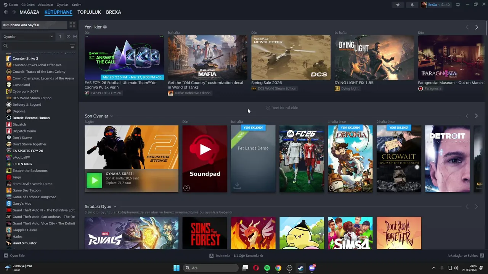
Task: Click Mafia: Definitive Edition source link
Action: click(x=189, y=93)
